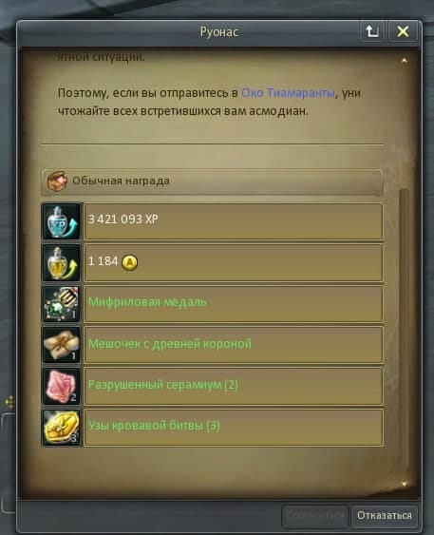
Task: Click the Abyss points flask icon
Action: coord(62,262)
